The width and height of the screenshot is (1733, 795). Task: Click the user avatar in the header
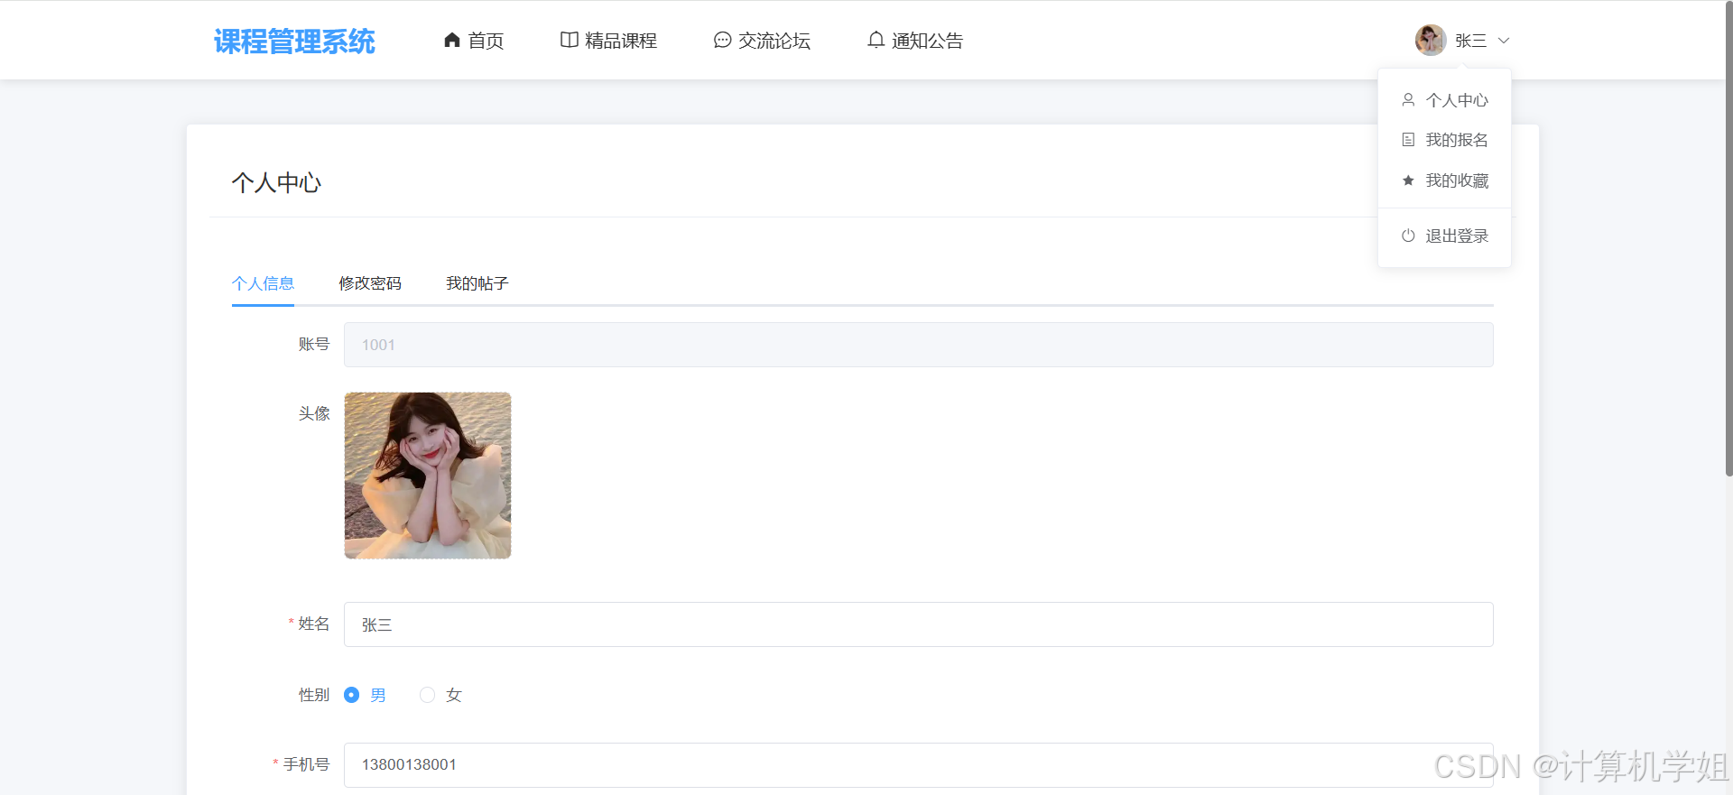(1431, 40)
